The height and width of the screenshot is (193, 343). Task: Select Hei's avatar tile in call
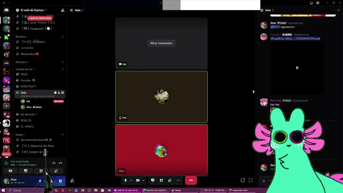tap(161, 97)
